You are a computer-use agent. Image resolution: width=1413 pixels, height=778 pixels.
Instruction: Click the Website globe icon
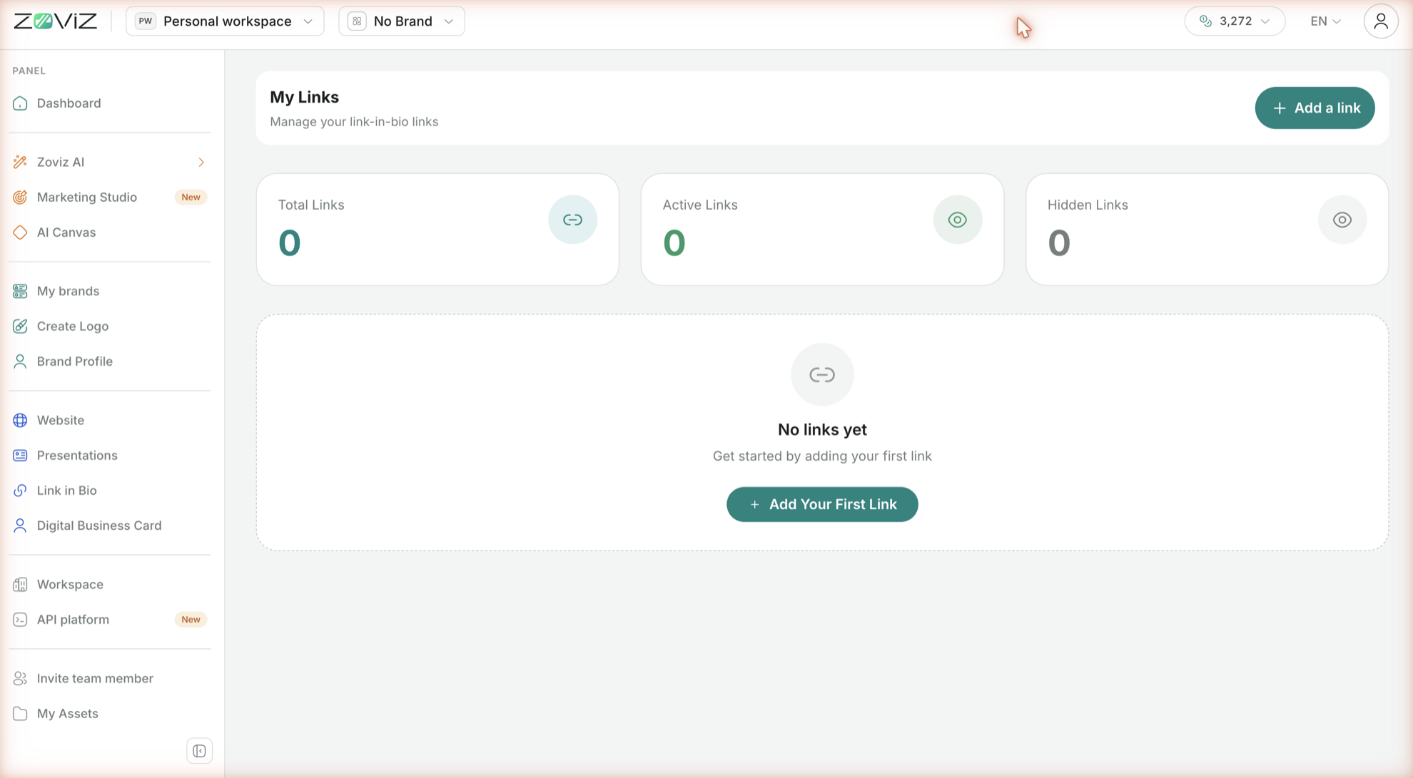20,420
